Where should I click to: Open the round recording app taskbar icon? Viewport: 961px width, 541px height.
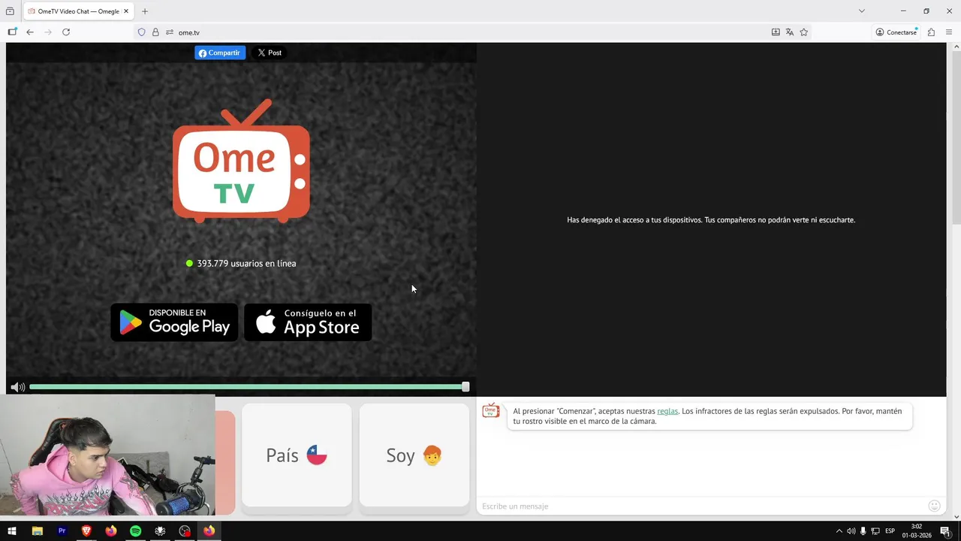click(185, 531)
